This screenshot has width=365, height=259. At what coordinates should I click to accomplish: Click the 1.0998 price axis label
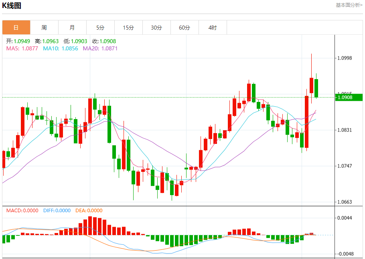tap(345, 58)
